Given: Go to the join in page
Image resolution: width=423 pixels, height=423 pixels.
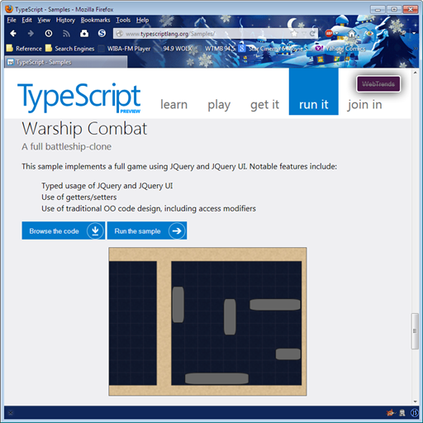Looking at the screenshot, I should pyautogui.click(x=365, y=105).
